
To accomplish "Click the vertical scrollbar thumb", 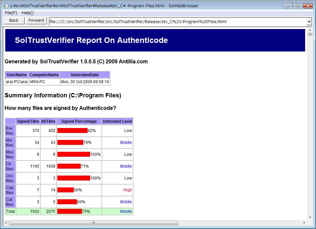I will coord(310,35).
